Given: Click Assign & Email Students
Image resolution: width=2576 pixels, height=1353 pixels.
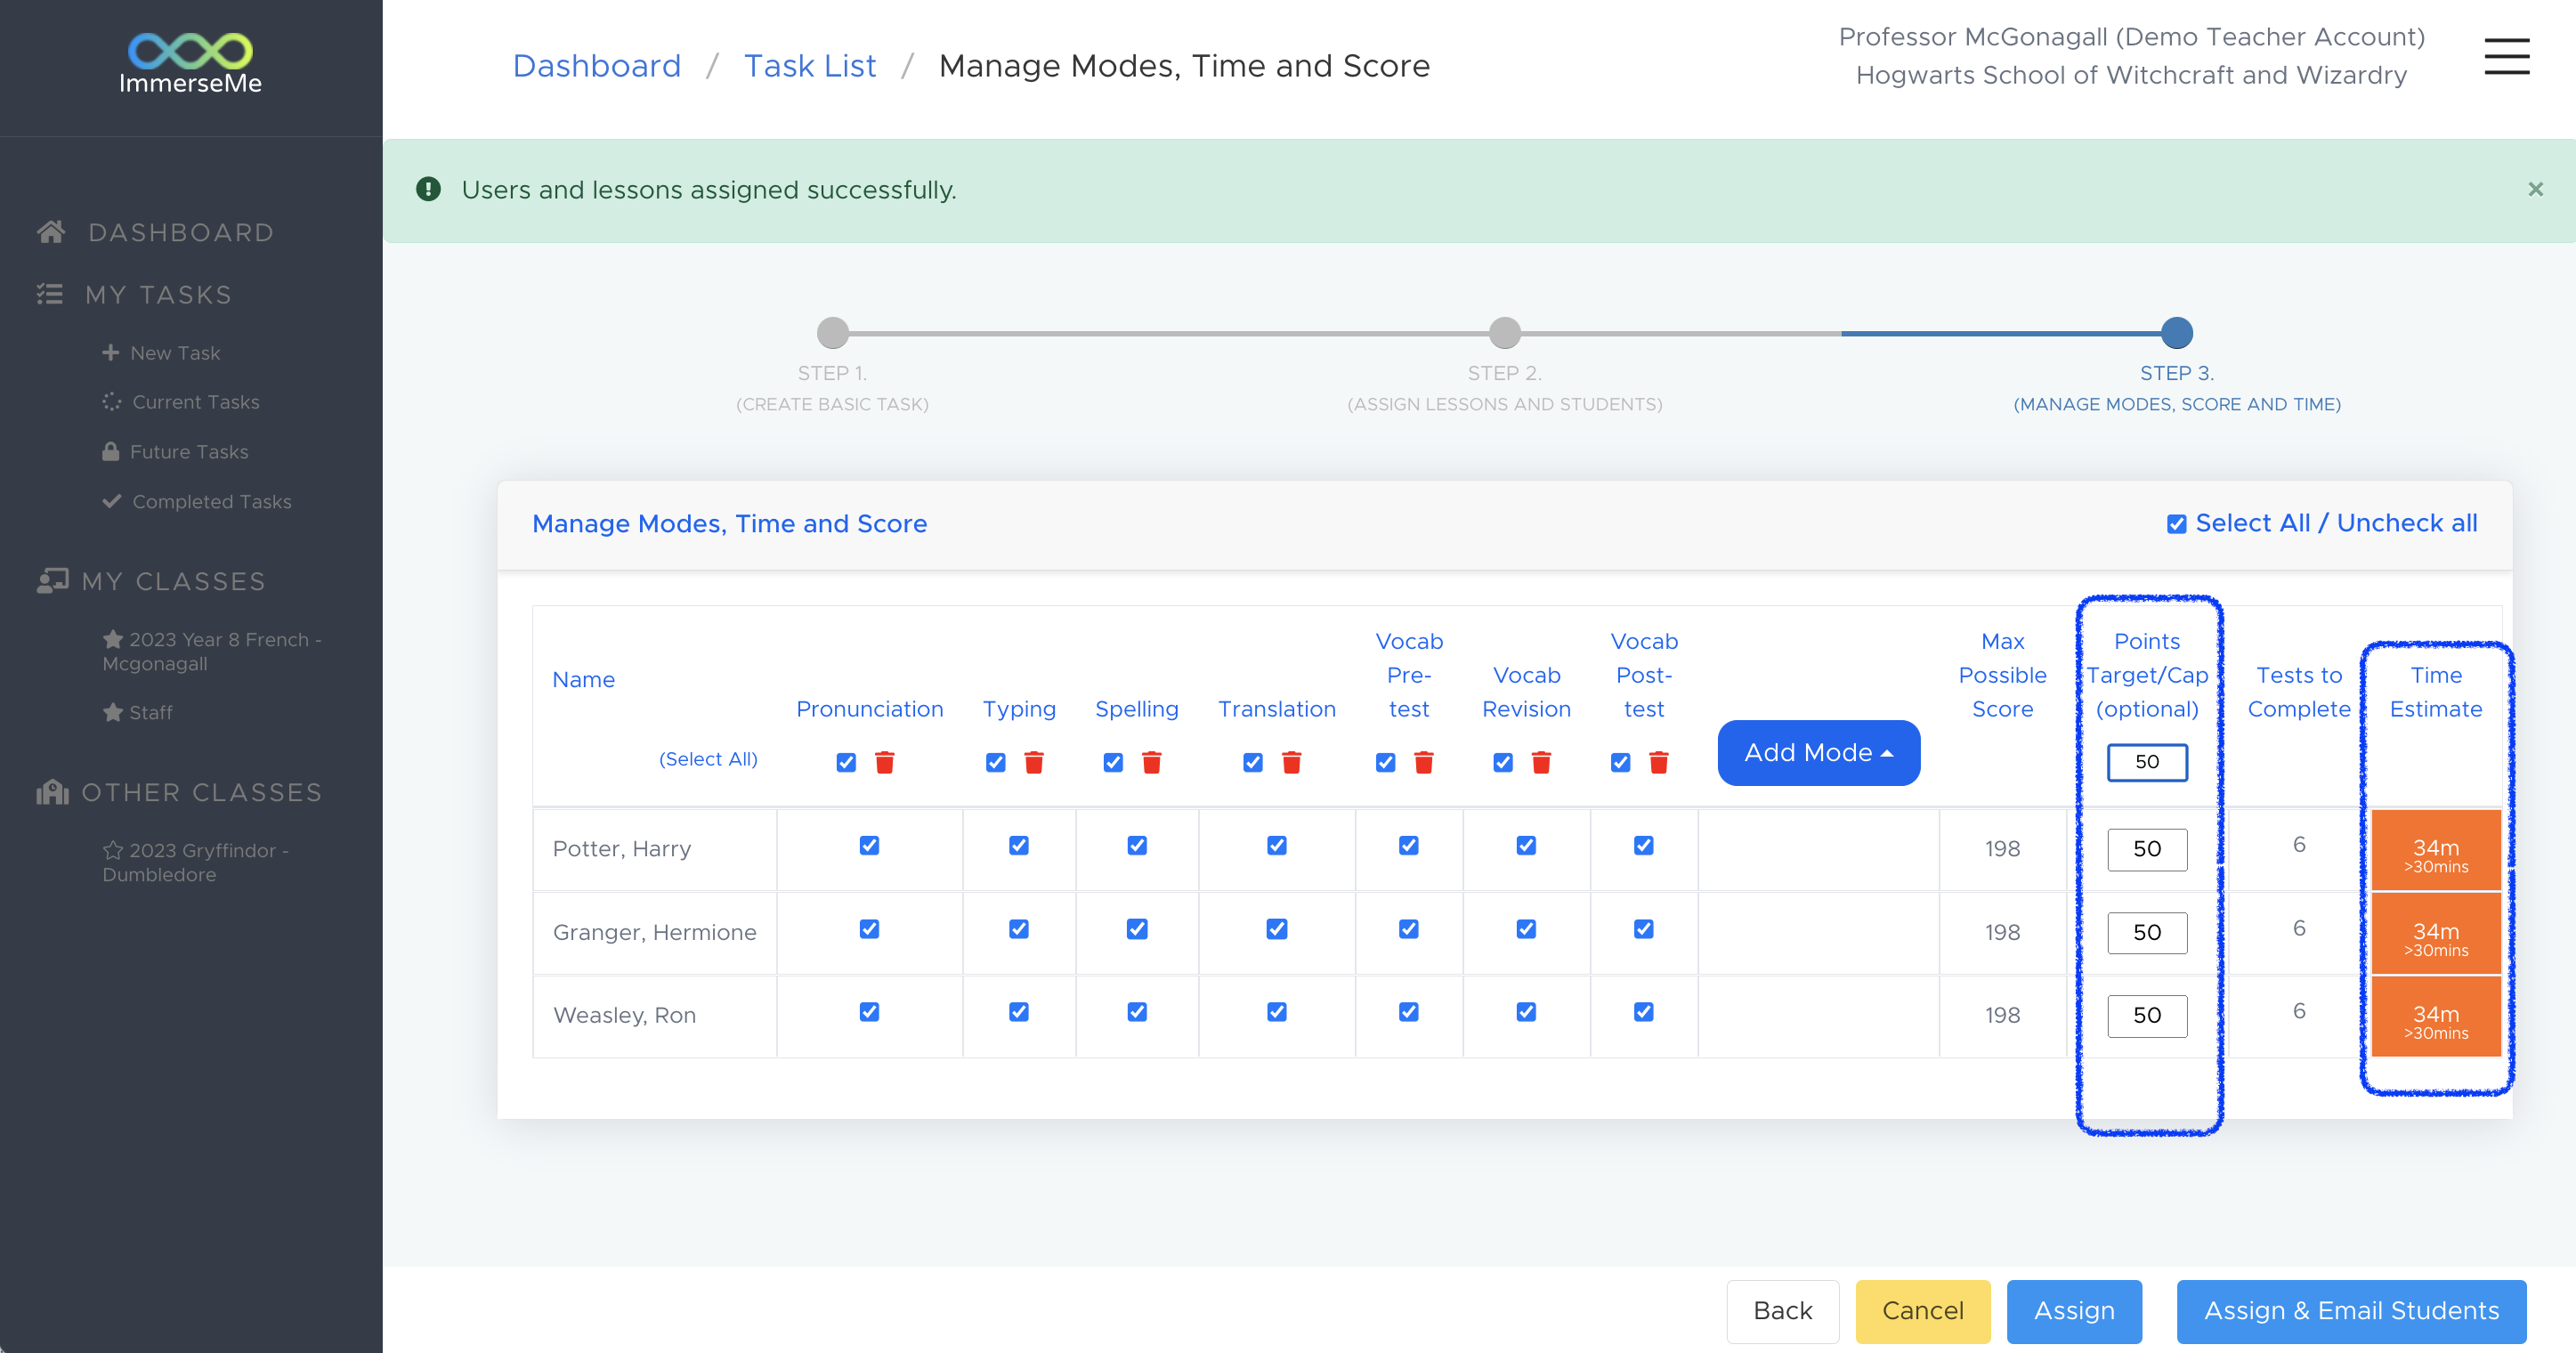Looking at the screenshot, I should 2351,1311.
